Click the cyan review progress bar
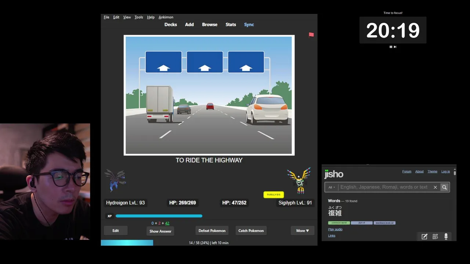 127,243
